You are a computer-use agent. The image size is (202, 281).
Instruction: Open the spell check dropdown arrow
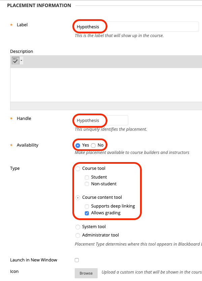coord(21,60)
